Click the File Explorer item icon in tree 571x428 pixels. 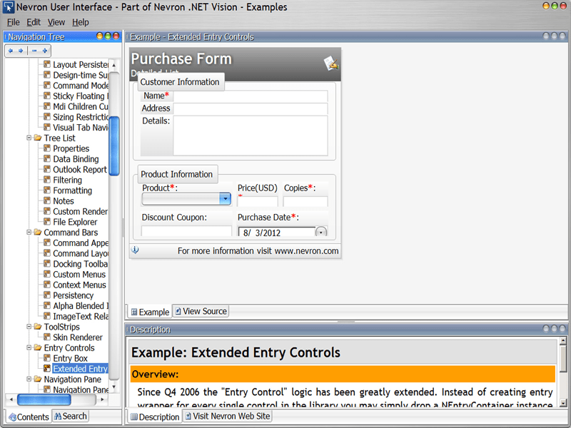46,221
